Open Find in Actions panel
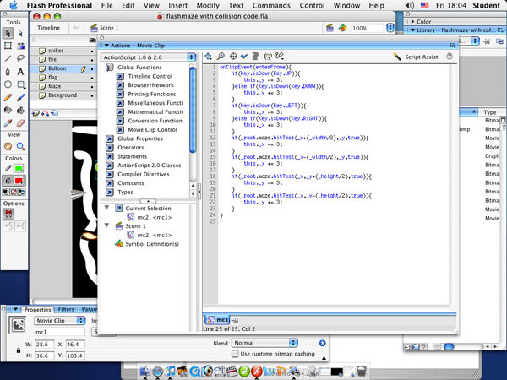 [221, 57]
